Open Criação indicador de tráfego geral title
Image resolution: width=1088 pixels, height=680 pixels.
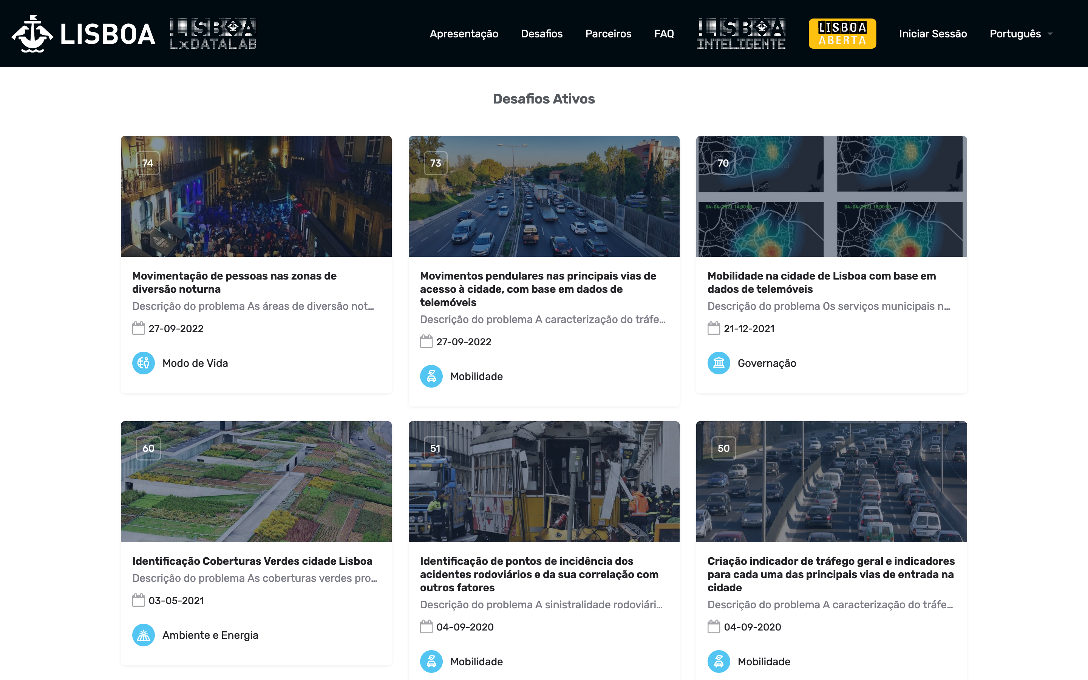pos(831,574)
